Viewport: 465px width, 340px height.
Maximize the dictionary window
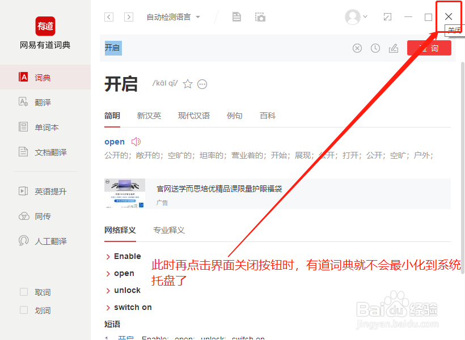coord(428,17)
